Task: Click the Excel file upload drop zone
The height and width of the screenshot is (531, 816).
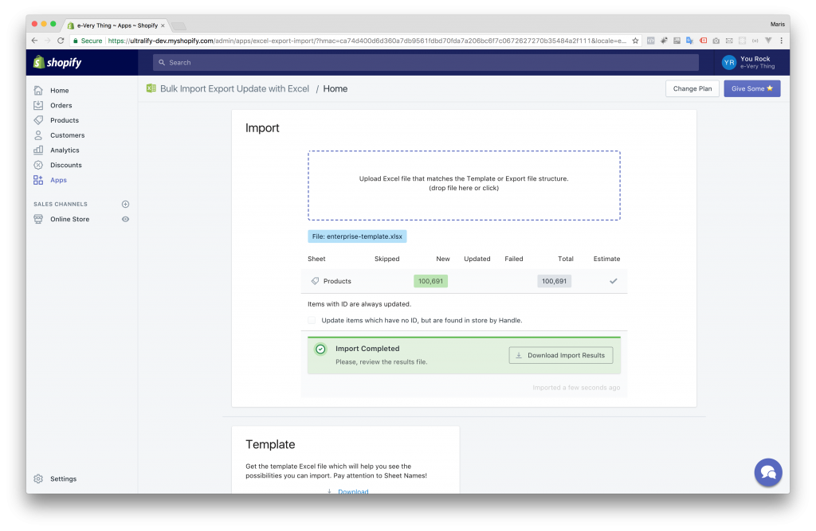Action: [464, 185]
